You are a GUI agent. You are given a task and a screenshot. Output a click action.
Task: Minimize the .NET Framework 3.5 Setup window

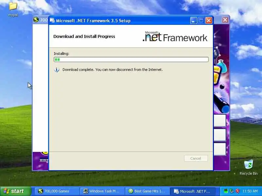194,21
